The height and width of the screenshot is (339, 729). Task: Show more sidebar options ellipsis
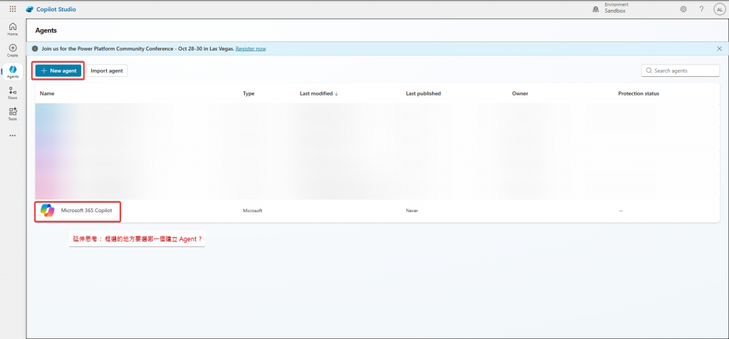[13, 136]
